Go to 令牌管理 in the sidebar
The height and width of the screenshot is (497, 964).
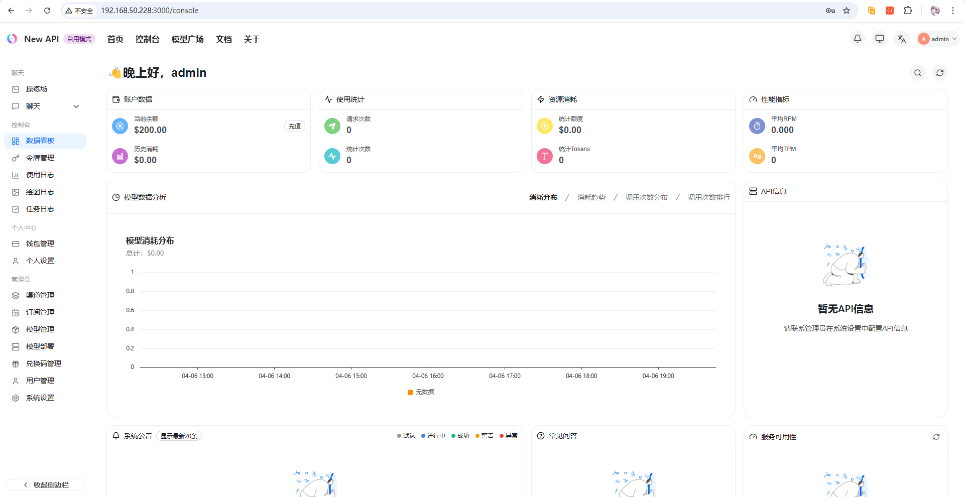point(40,158)
